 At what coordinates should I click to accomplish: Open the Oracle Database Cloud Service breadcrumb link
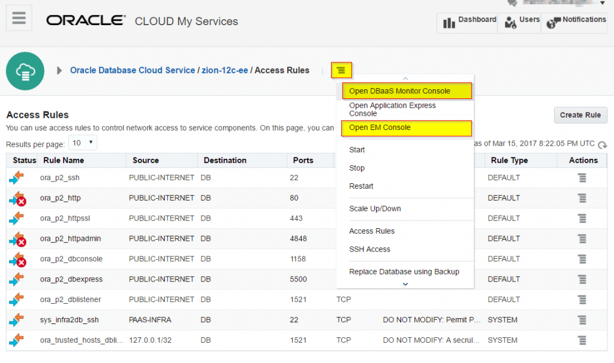(132, 70)
